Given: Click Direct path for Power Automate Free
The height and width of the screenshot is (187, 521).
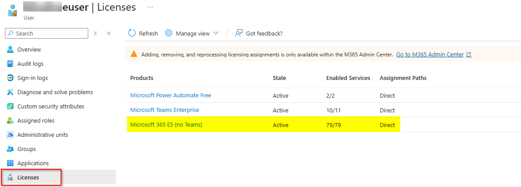Looking at the screenshot, I should pyautogui.click(x=387, y=96).
